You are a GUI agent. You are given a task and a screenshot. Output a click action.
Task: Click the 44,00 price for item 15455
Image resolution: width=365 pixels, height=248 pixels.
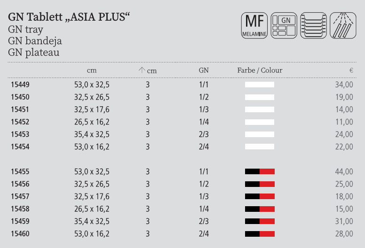(344, 171)
